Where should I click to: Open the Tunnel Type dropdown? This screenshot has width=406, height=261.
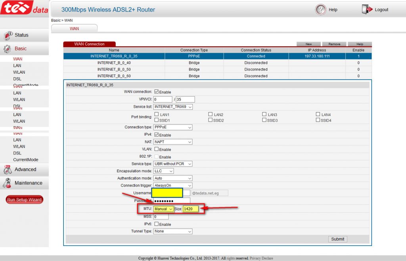[x=173, y=231]
